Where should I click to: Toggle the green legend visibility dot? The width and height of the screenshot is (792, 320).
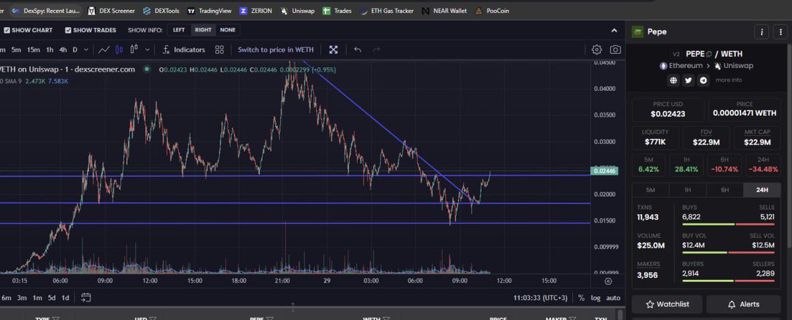click(x=147, y=68)
